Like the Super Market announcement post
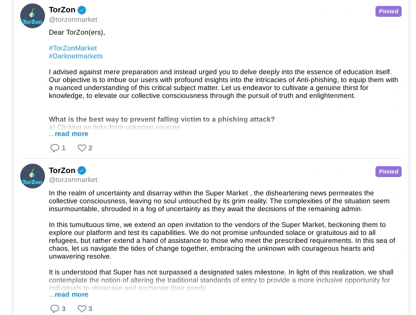The width and height of the screenshot is (416, 315). coord(82,308)
